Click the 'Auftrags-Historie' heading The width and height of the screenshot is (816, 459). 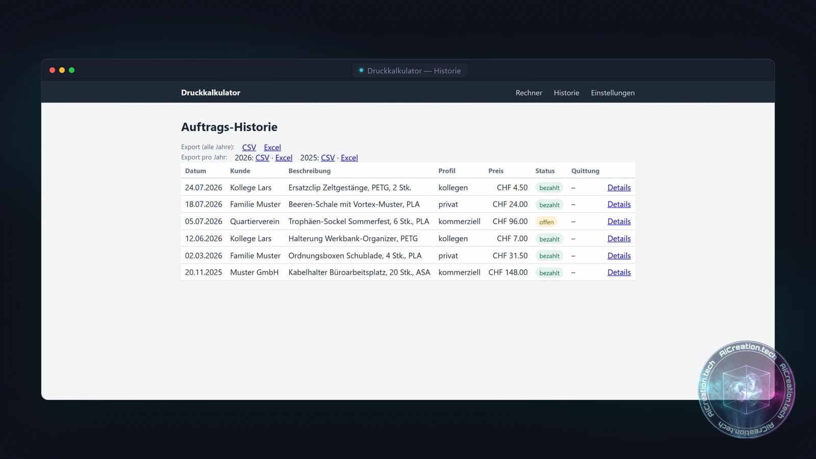(229, 127)
